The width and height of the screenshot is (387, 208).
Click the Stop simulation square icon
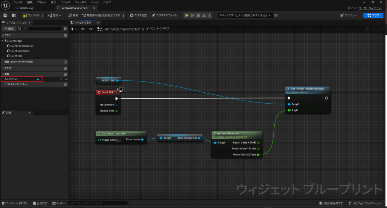point(198,15)
